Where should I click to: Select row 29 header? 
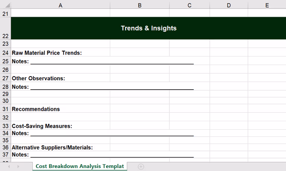(x=6, y=94)
